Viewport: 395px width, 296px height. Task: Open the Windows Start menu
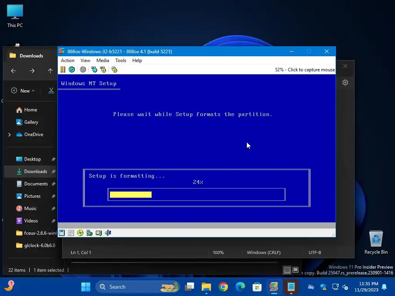coord(86,287)
